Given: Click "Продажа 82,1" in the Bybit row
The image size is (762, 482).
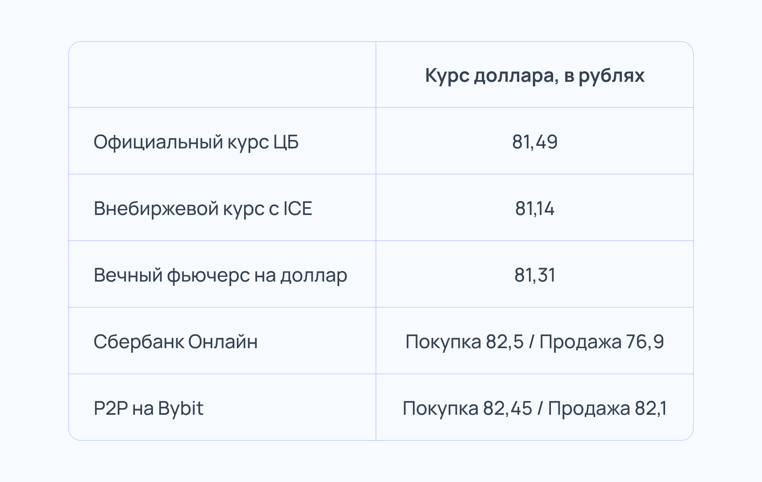Looking at the screenshot, I should (607, 408).
